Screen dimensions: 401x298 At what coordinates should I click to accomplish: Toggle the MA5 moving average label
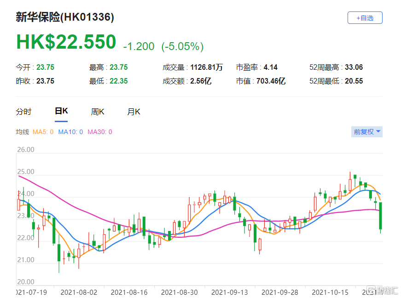pos(43,132)
